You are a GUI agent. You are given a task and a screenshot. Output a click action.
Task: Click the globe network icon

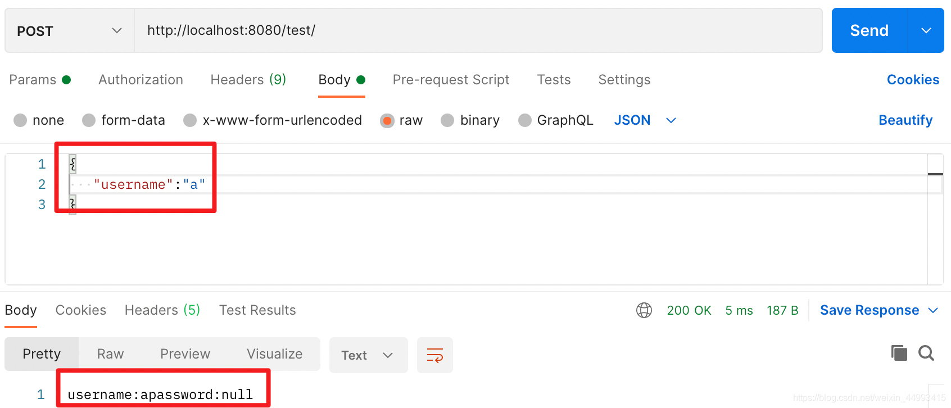point(644,310)
